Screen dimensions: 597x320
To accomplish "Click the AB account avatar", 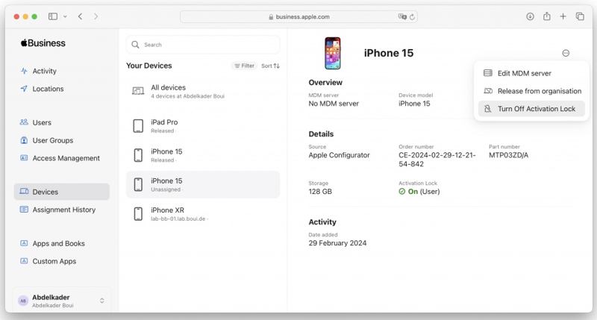I will (23, 301).
